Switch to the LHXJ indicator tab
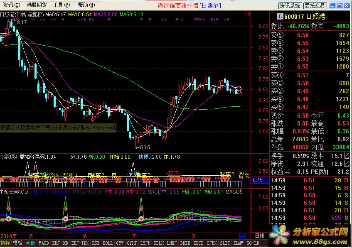352x248 pixels. 172,243
